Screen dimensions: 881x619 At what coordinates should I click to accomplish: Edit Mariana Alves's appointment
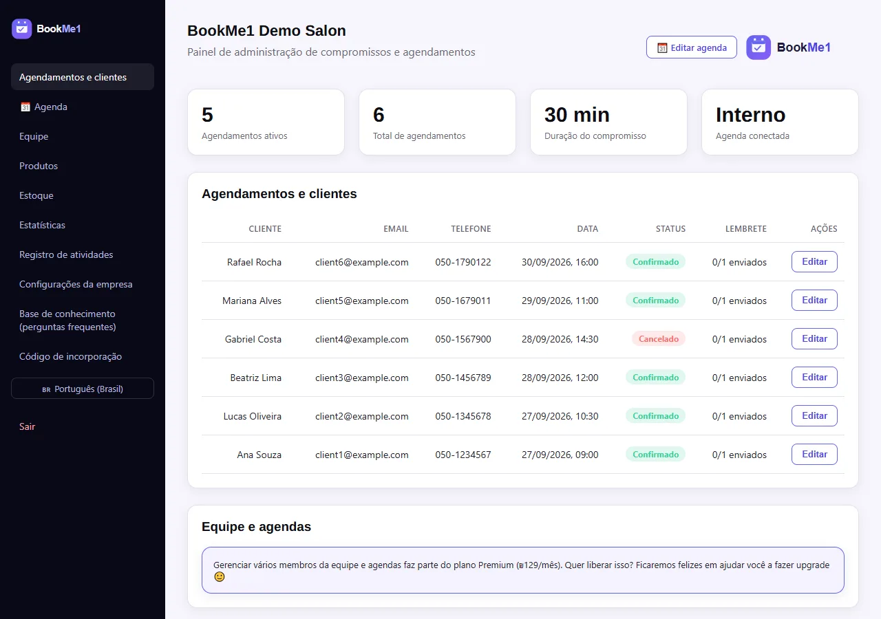click(x=814, y=301)
